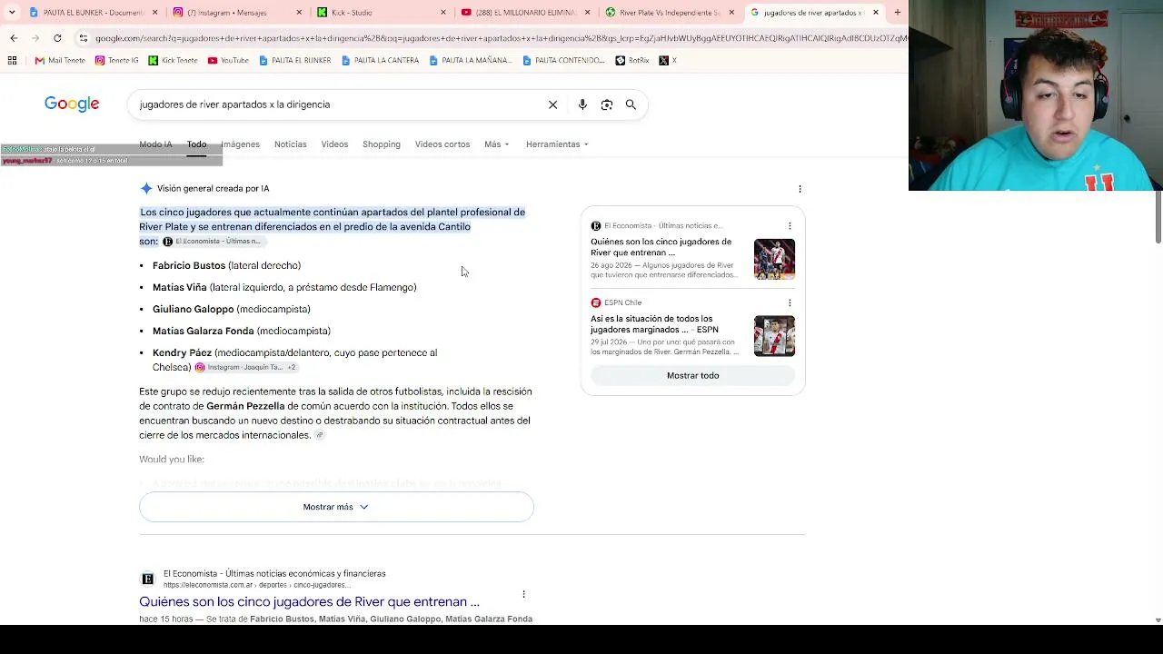
Task: Click the player name 'Giuliano Galoppo'
Action: (194, 309)
